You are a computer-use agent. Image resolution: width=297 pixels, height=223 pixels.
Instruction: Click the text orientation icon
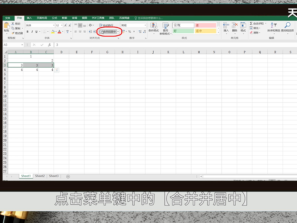(x=91, y=25)
